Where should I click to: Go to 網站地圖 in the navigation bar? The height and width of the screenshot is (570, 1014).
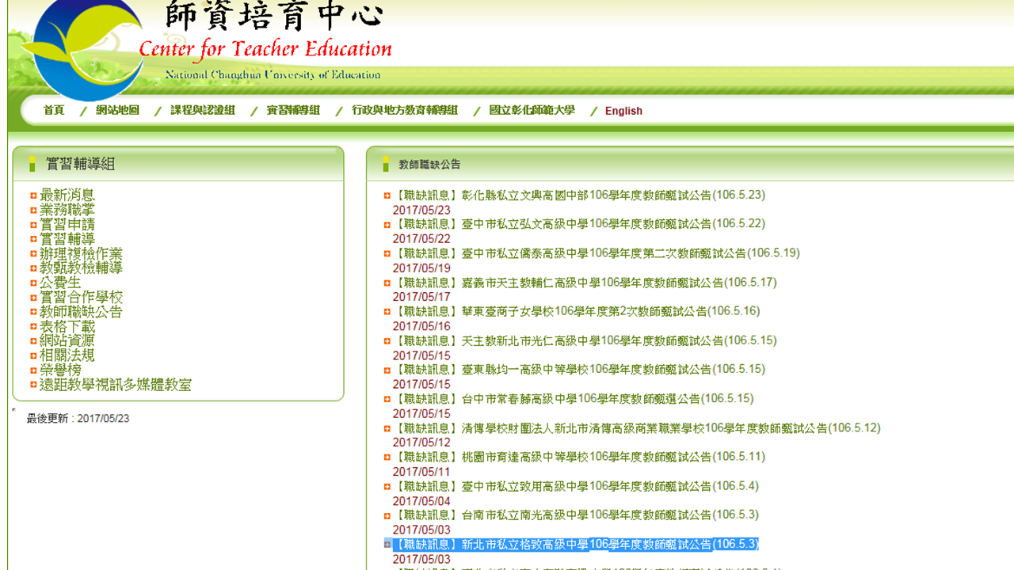(117, 111)
